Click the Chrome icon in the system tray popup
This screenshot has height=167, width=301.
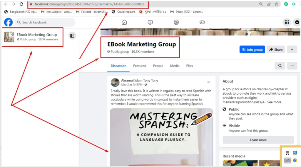tap(295, 160)
